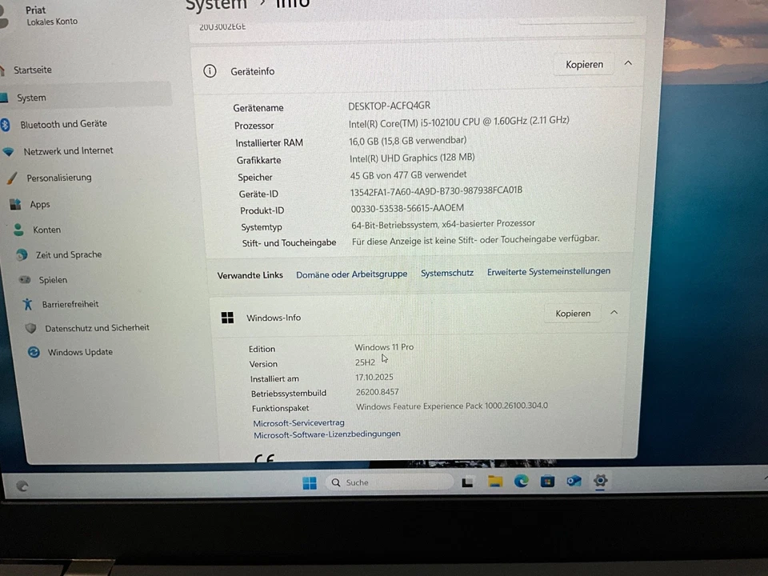
Task: Click the Wi-Fi network icon in sidebar
Action: [8, 152]
